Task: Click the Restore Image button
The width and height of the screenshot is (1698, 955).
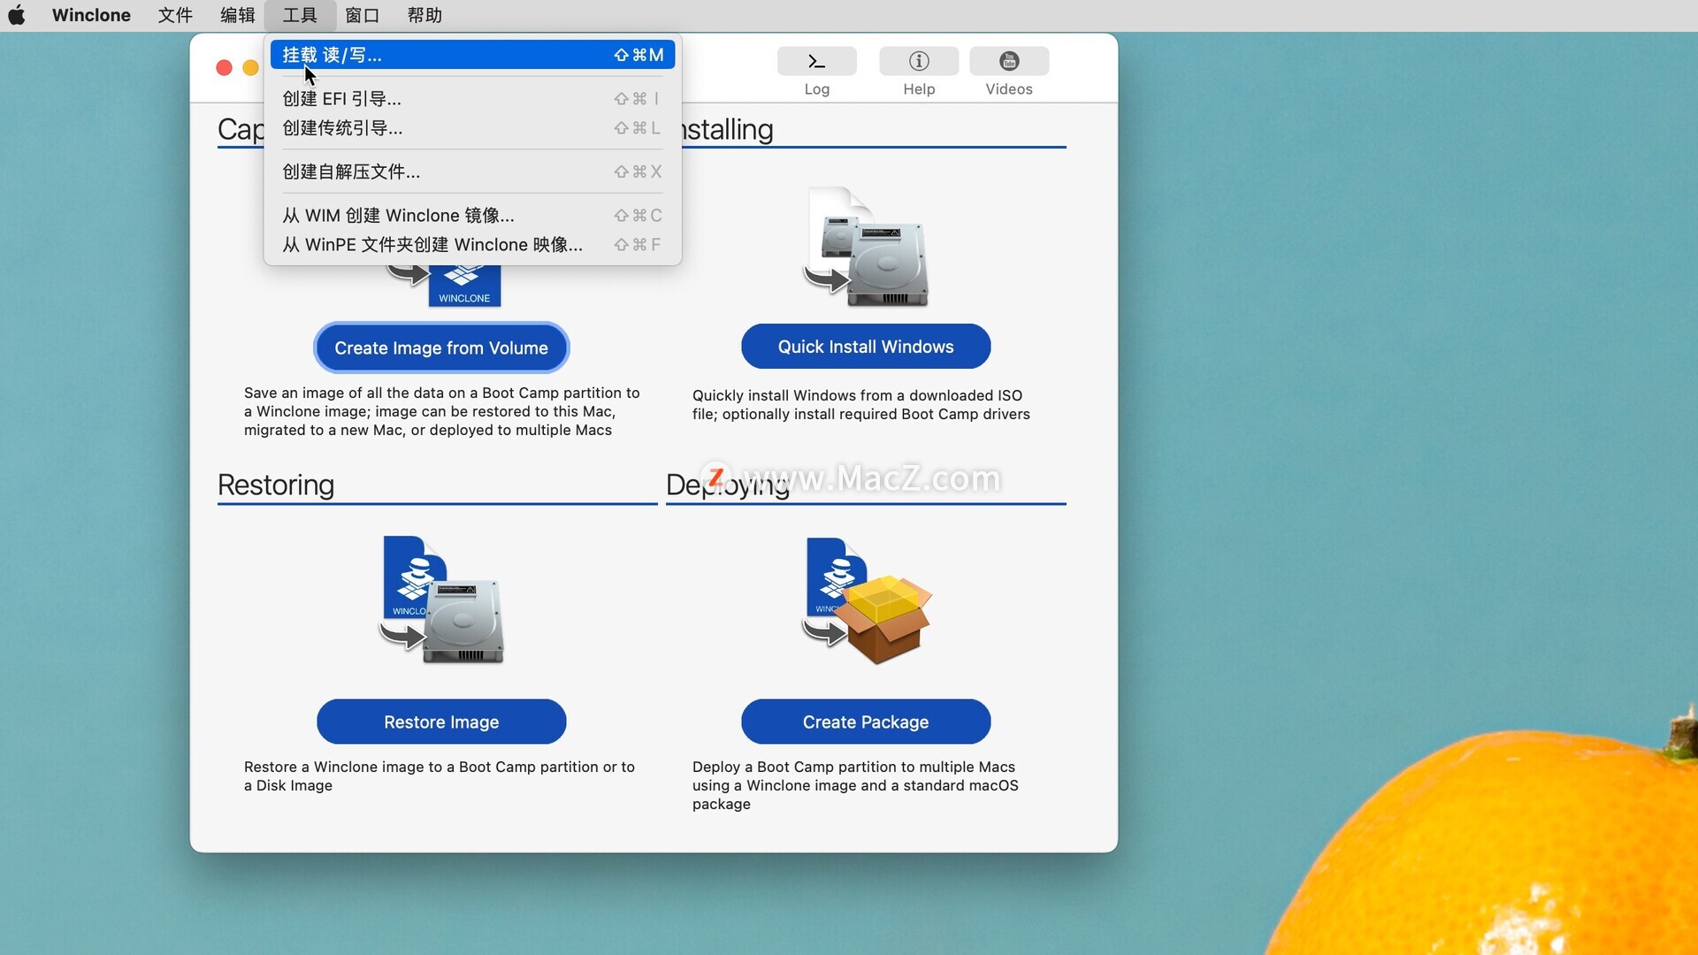Action: click(441, 722)
